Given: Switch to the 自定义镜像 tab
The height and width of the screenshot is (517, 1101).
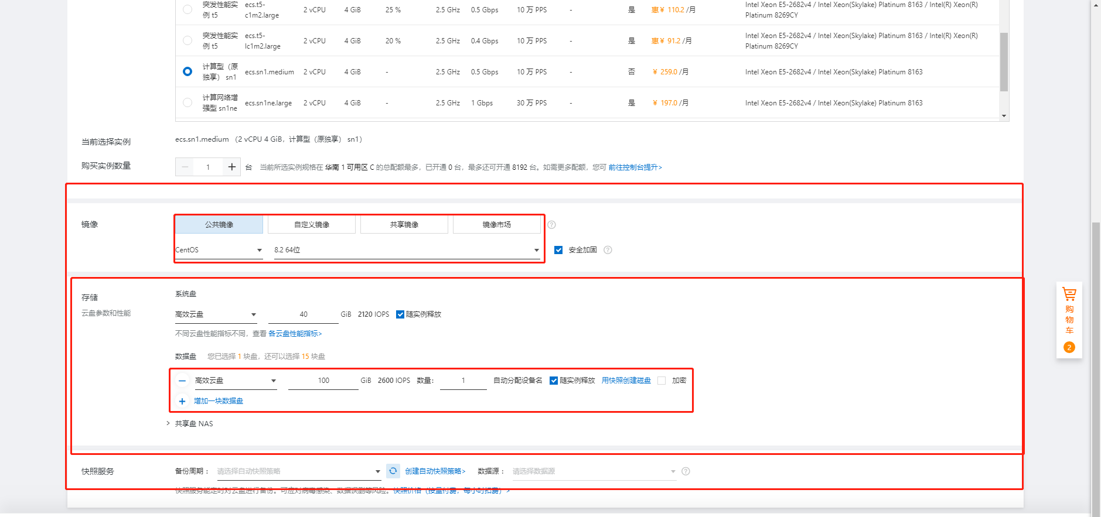Looking at the screenshot, I should click(312, 225).
